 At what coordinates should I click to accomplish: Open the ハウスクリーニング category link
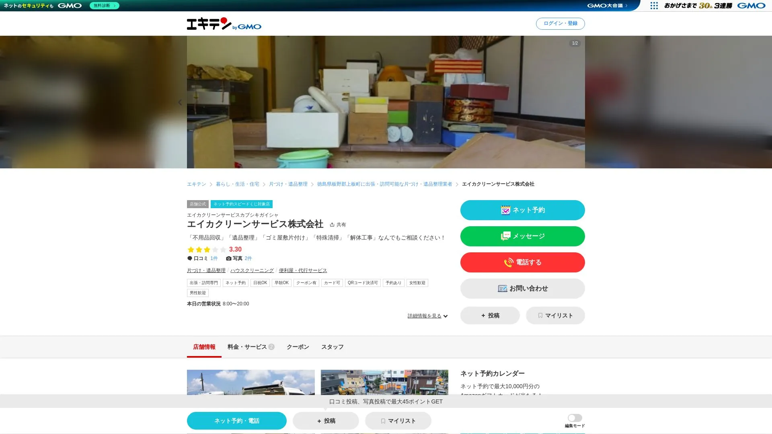pos(252,270)
